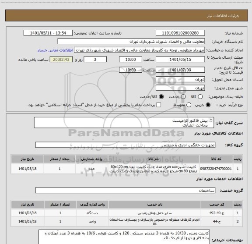The width and height of the screenshot is (252, 244).
Task: Click the services table نام خدمت header
Action: 155,205
